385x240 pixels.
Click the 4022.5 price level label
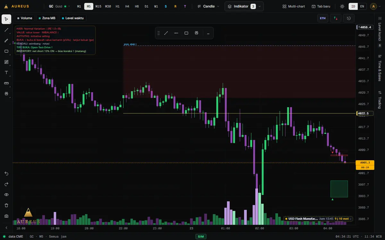(365, 113)
